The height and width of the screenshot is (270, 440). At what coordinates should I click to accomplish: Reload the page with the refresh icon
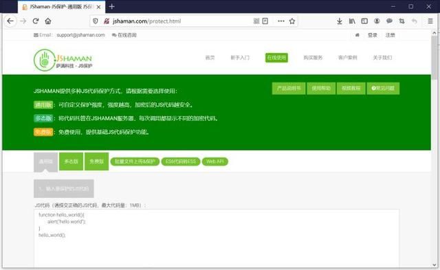[x=36, y=21]
